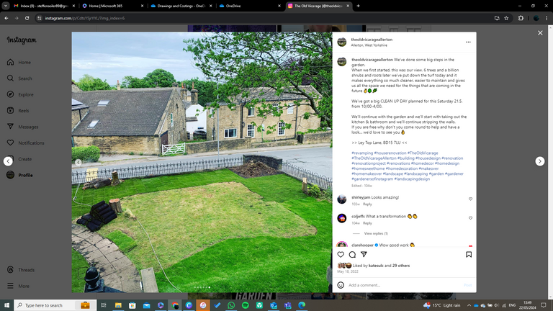Open the 15°C Light rain weather widget
The height and width of the screenshot is (311, 553).
click(441, 305)
